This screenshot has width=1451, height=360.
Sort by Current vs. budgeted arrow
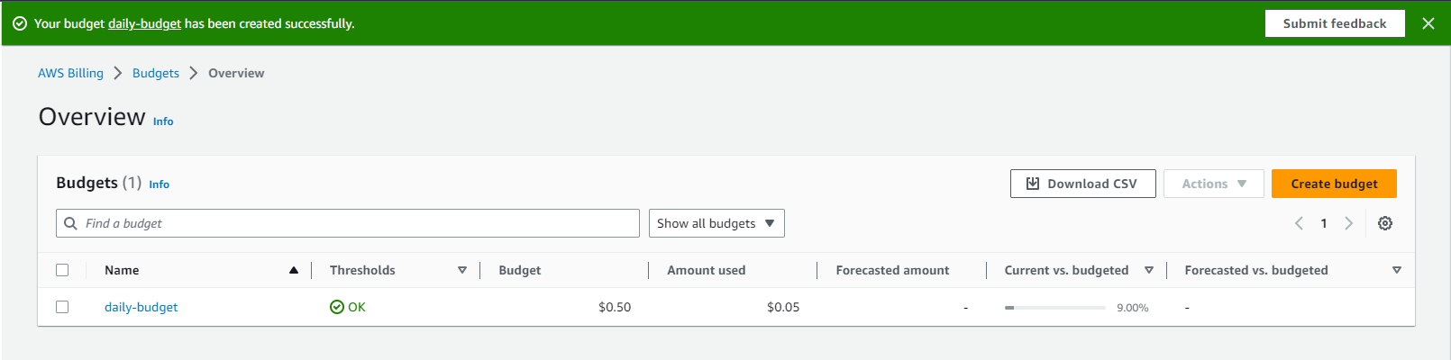tap(1149, 270)
